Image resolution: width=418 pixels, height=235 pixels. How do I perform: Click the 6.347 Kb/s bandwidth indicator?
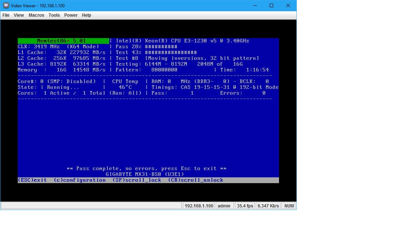coord(268,206)
